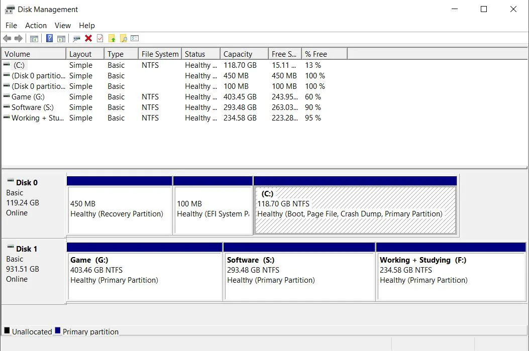Click the black Unallocated legend swatch
The width and height of the screenshot is (529, 351).
pos(7,330)
